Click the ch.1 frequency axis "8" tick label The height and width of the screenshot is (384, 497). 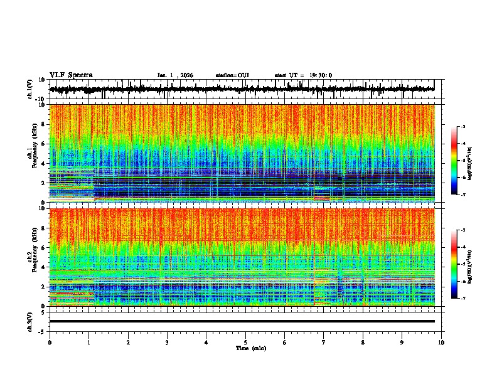pyautogui.click(x=43, y=124)
